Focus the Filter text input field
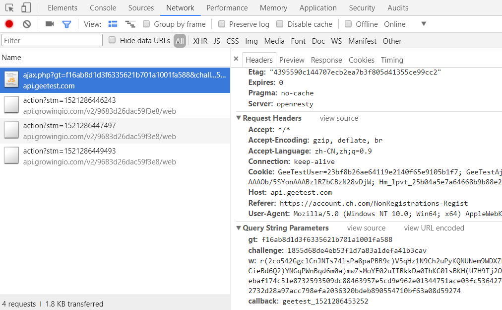 52,40
